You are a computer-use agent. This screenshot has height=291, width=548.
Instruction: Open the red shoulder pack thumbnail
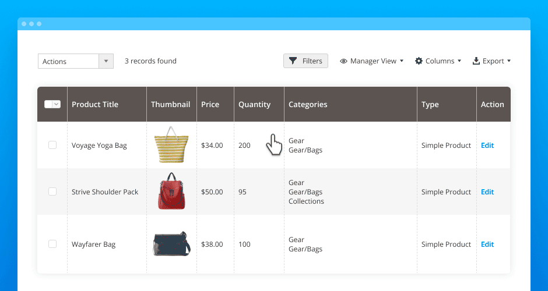pyautogui.click(x=171, y=191)
